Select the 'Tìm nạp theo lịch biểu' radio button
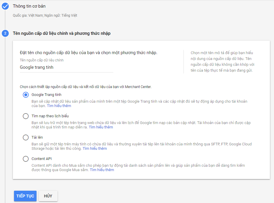Viewport: 274px width, 203px height. coord(26,116)
